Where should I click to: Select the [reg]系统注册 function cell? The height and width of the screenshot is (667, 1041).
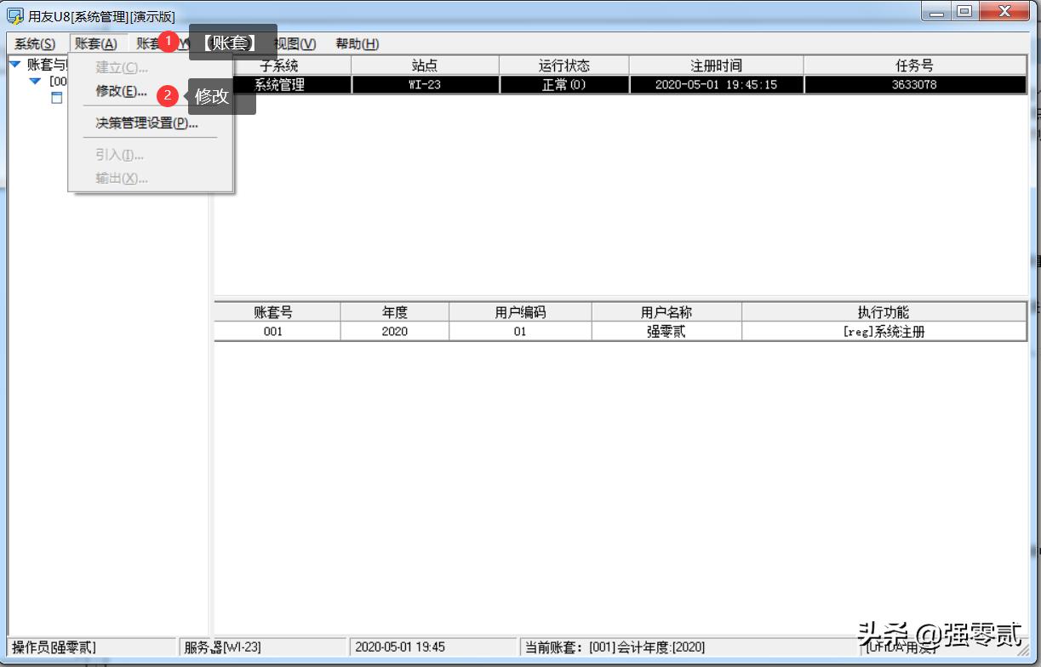[x=884, y=332]
